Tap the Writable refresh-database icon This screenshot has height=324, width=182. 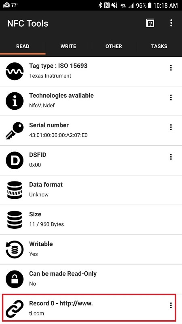(15, 249)
